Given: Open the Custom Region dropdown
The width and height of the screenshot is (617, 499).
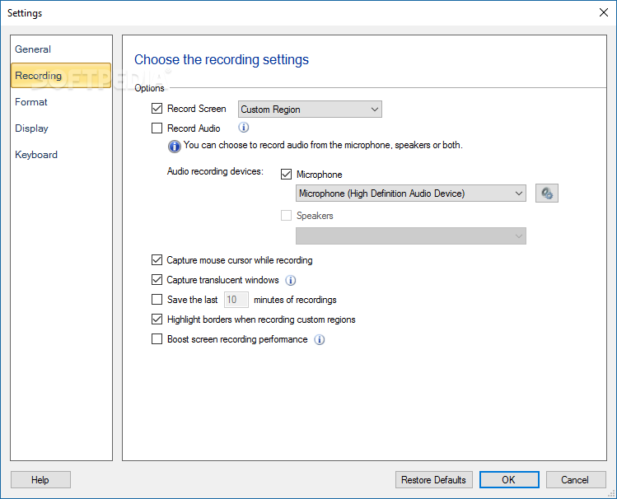Looking at the screenshot, I should (x=310, y=109).
